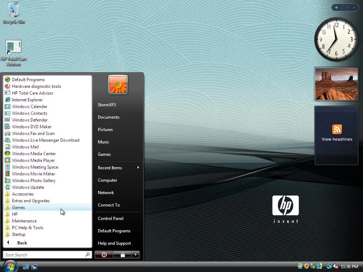Select Windows Live Messenger Download
Screen dimensions: 363x272
(x=48, y=140)
